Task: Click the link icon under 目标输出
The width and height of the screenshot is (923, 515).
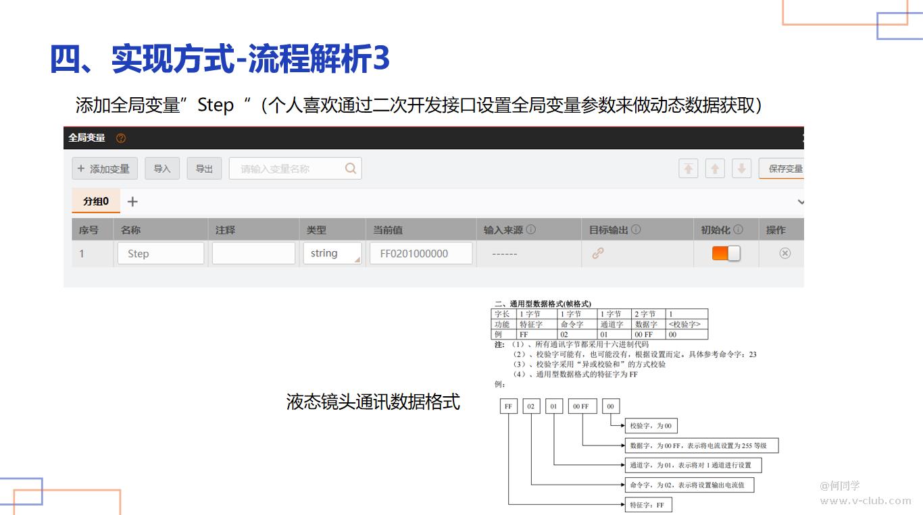Action: (x=598, y=253)
